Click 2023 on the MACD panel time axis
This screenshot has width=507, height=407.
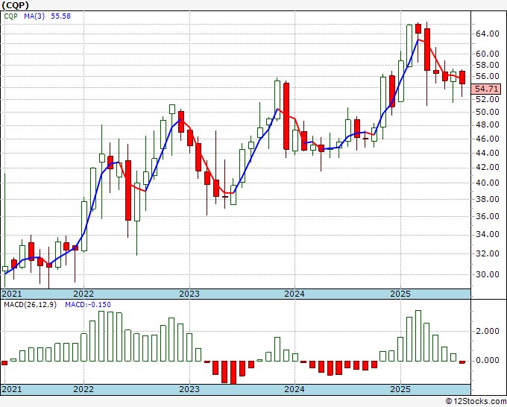click(x=189, y=389)
